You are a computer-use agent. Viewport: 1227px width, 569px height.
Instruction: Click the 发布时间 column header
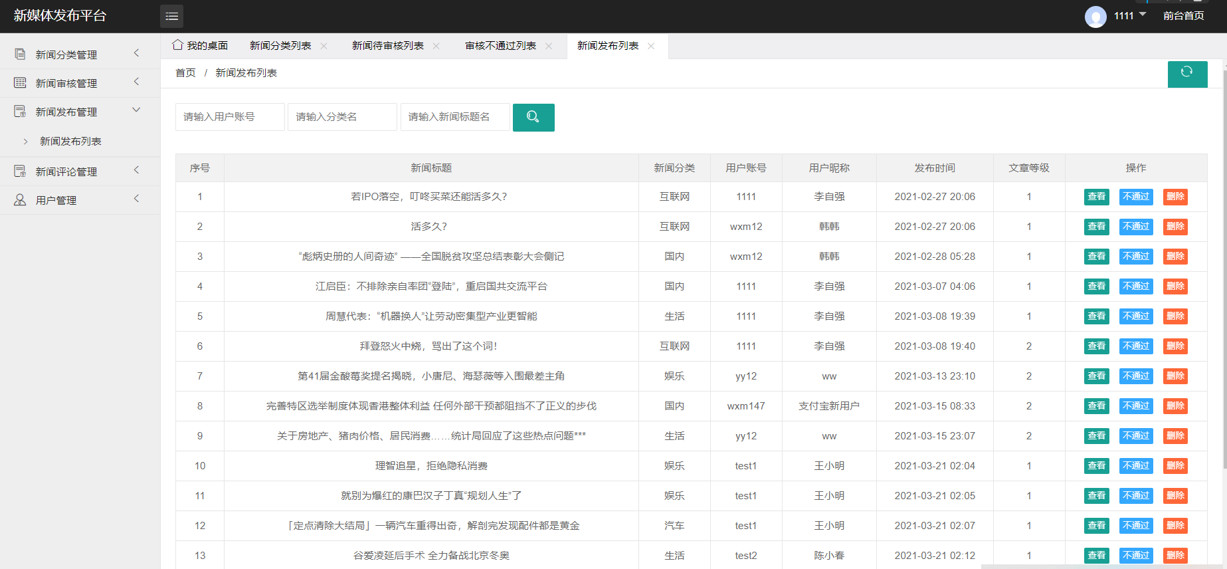click(x=935, y=168)
